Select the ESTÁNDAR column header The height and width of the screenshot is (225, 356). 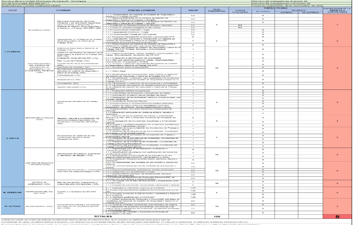point(64,10)
